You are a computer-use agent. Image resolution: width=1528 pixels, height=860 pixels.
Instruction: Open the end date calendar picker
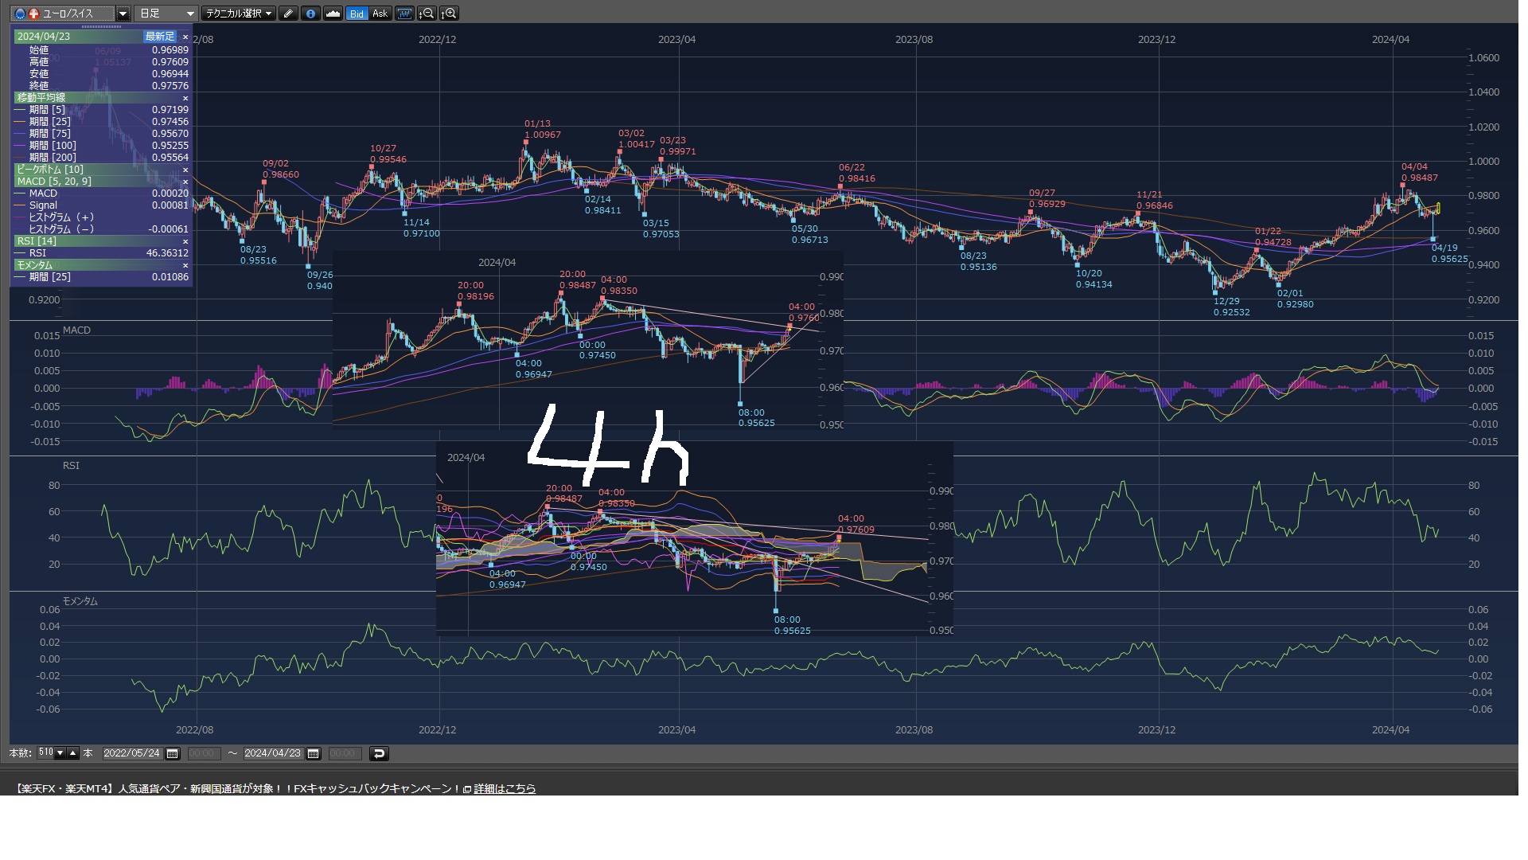313,753
